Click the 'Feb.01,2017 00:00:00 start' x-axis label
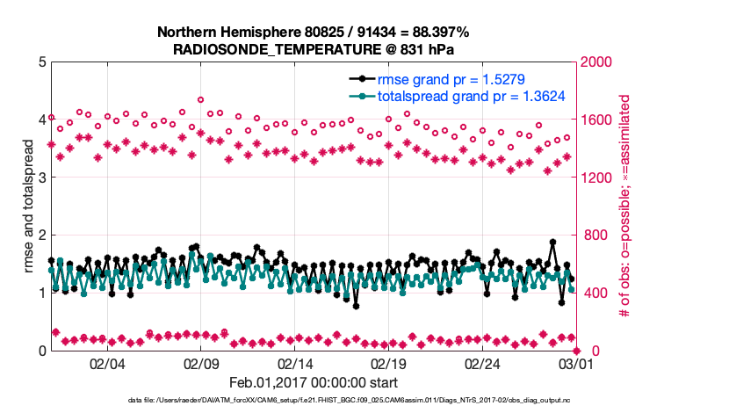The image size is (729, 413). pyautogui.click(x=313, y=382)
